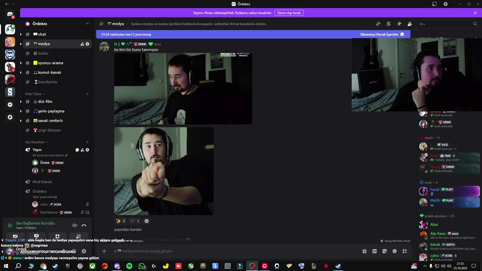Set status via Bir kanal durumu belirle
The height and width of the screenshot is (271, 482).
click(50, 155)
